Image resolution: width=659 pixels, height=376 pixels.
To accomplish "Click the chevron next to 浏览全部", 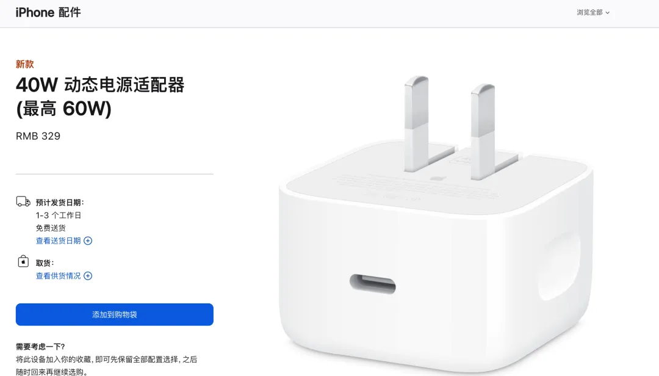I will 607,13.
